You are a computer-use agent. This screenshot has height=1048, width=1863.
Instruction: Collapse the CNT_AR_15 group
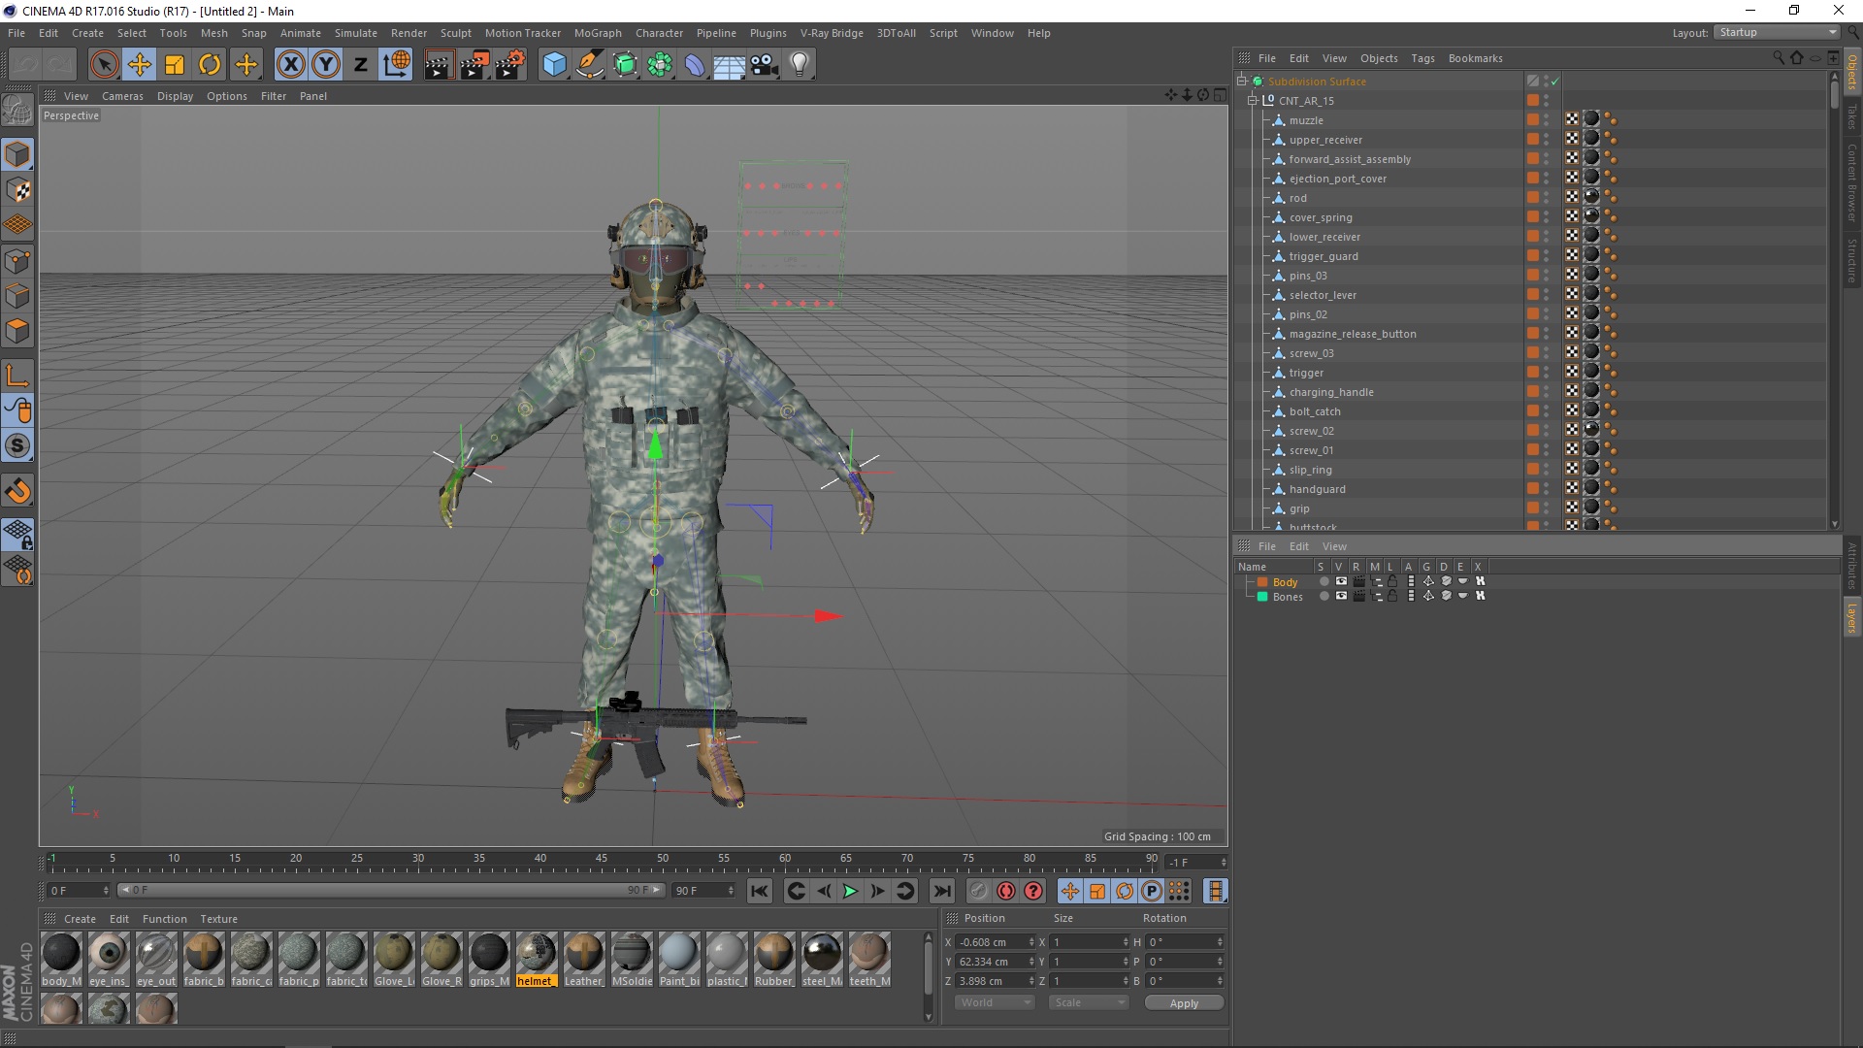(1252, 101)
